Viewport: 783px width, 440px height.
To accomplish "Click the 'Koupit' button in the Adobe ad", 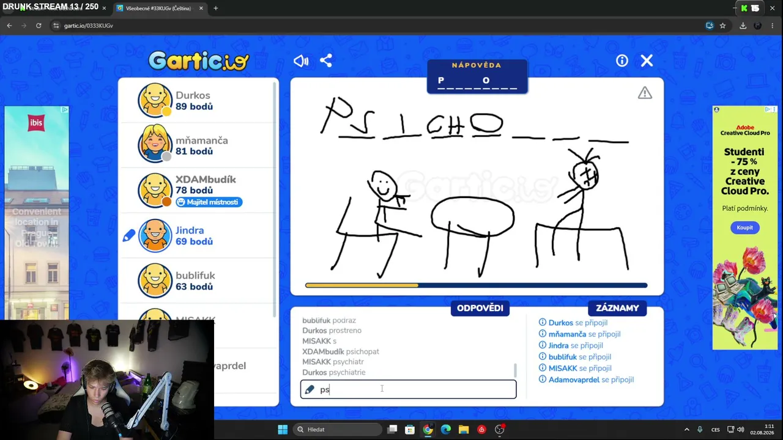I will click(x=744, y=227).
